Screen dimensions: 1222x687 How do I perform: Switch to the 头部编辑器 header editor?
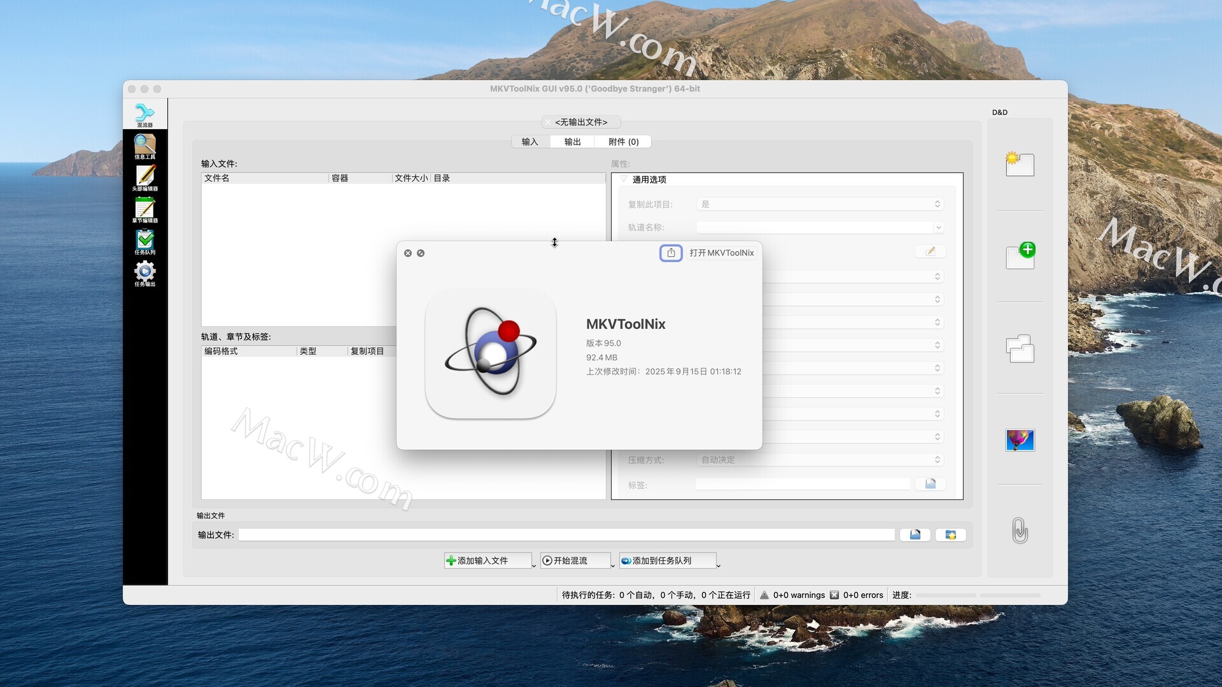click(x=144, y=178)
